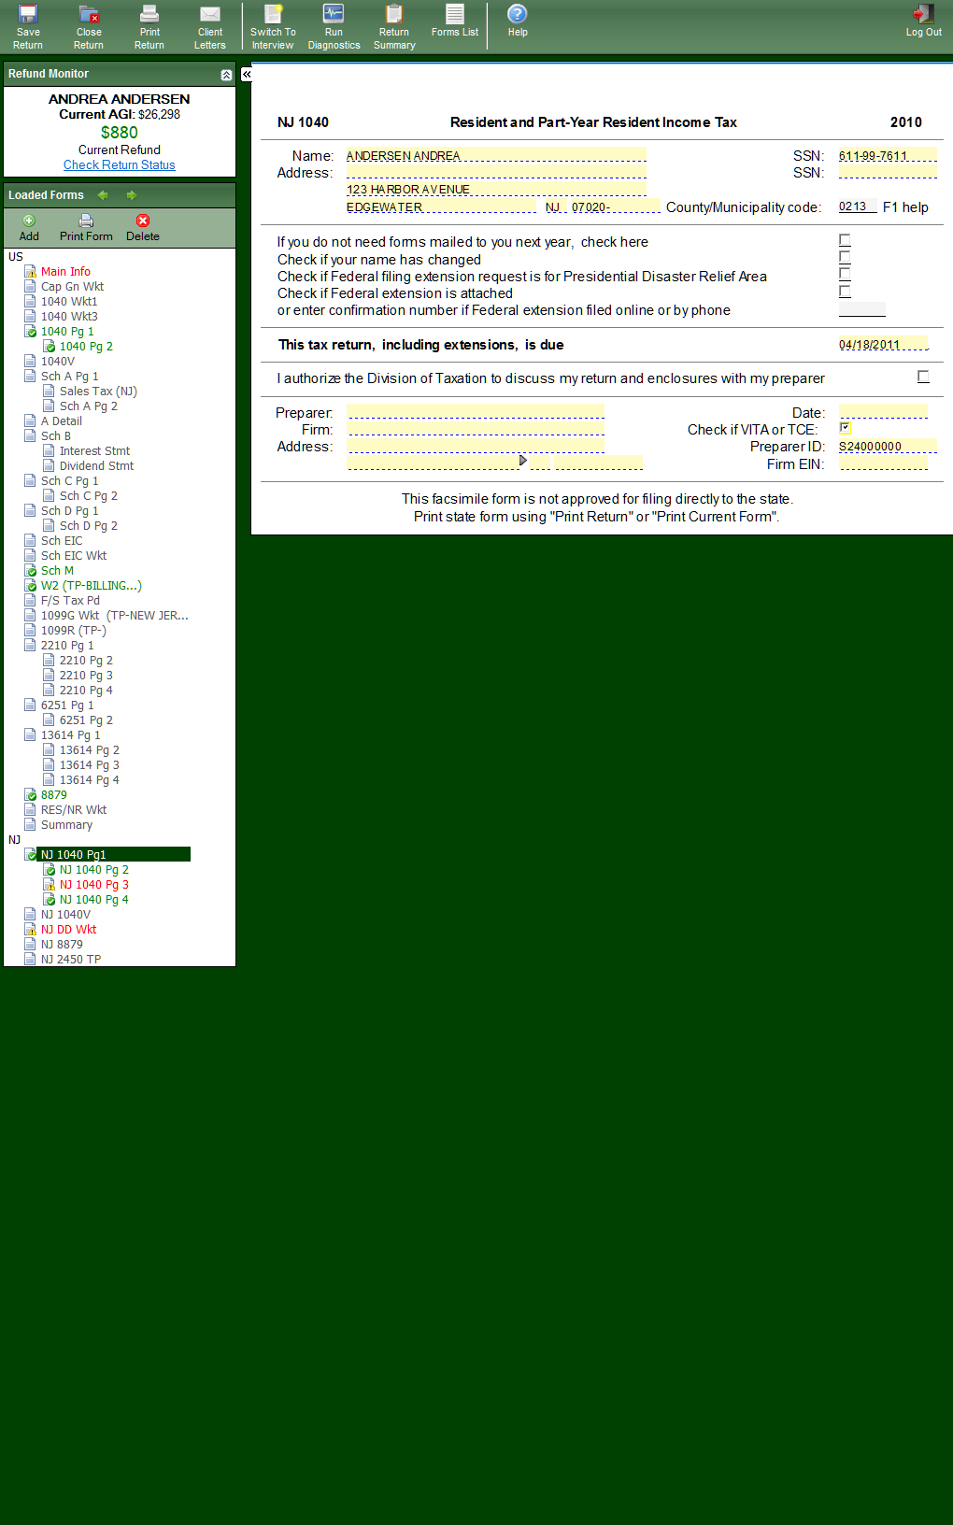Select Main Info in forms tree

65,272
